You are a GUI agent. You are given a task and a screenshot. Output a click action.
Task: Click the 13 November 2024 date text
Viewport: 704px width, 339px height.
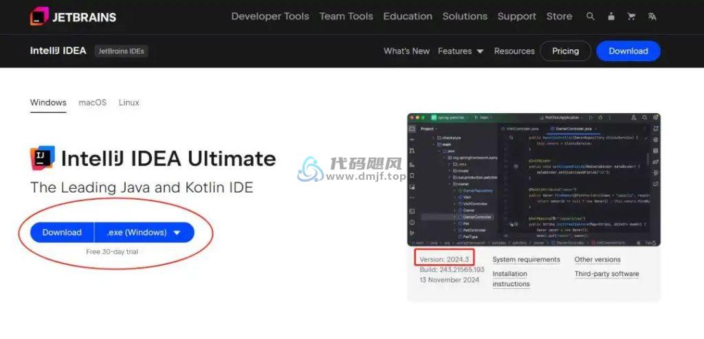tap(450, 280)
